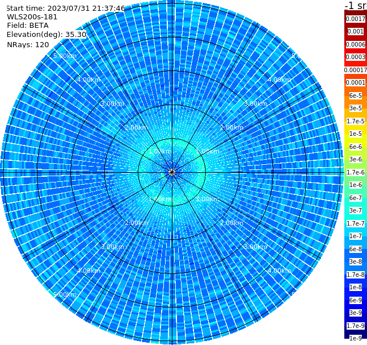Select the 1e-5 colorbar value
Viewport: 367px width, 345px height.
pos(356,134)
